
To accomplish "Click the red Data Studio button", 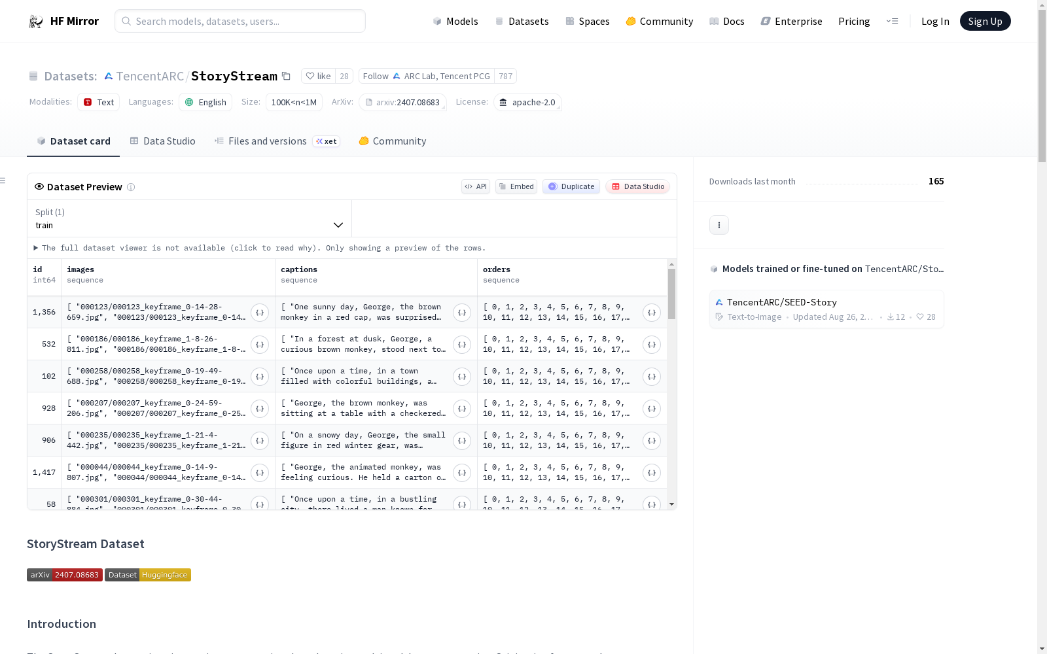I will pyautogui.click(x=638, y=186).
